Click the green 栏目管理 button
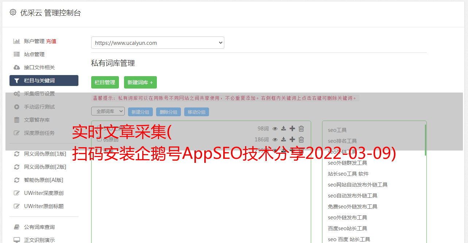 pyautogui.click(x=105, y=82)
